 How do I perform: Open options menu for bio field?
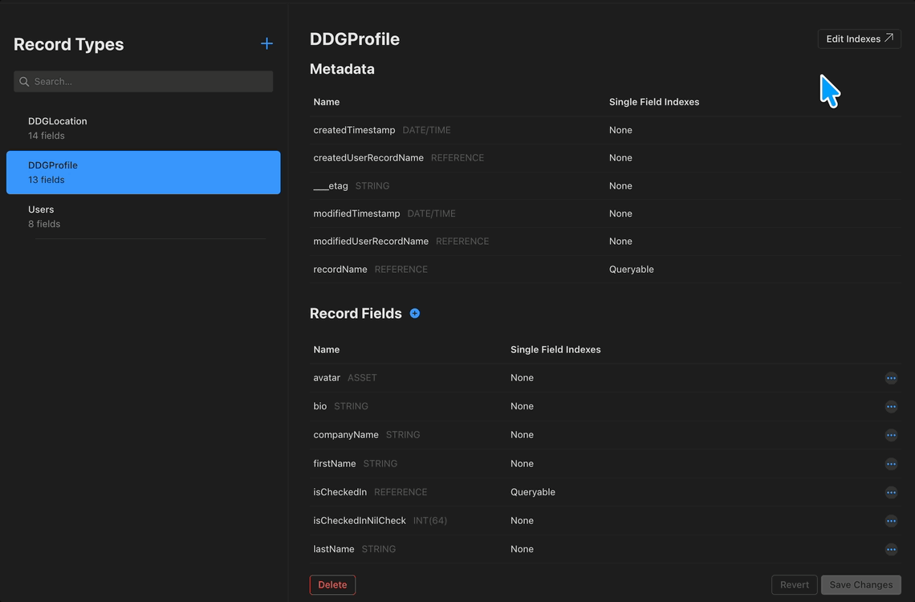pos(890,407)
